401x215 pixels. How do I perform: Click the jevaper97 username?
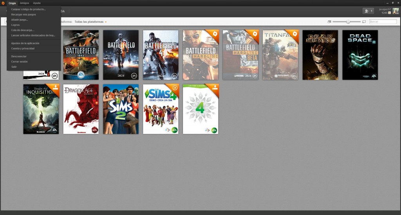point(385,9)
